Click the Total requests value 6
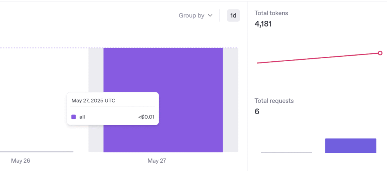387x171 pixels. [x=257, y=112]
